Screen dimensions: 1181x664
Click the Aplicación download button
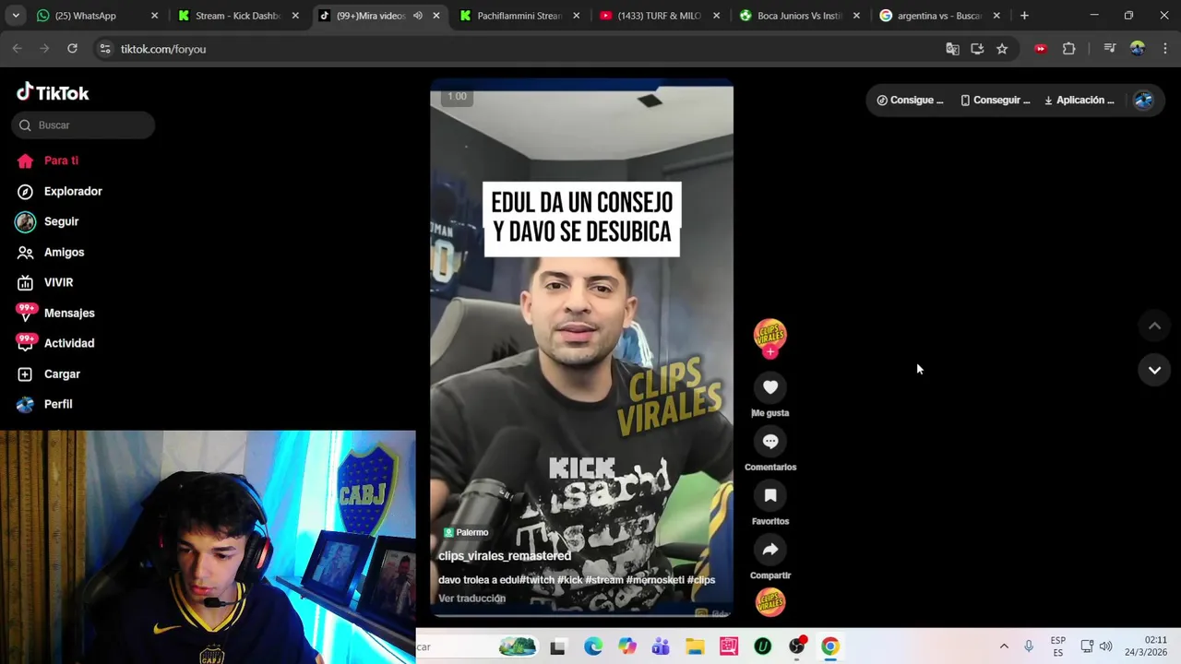pos(1079,101)
